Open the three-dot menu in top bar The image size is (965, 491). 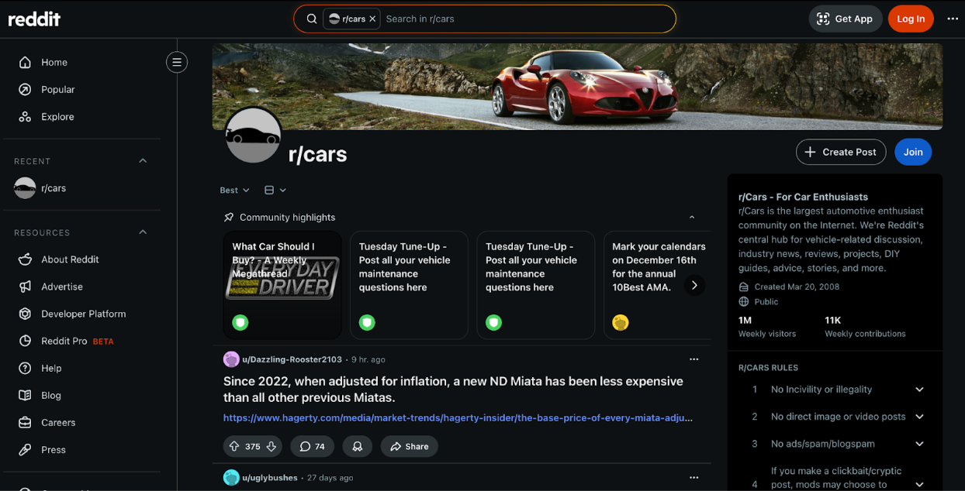(x=953, y=19)
